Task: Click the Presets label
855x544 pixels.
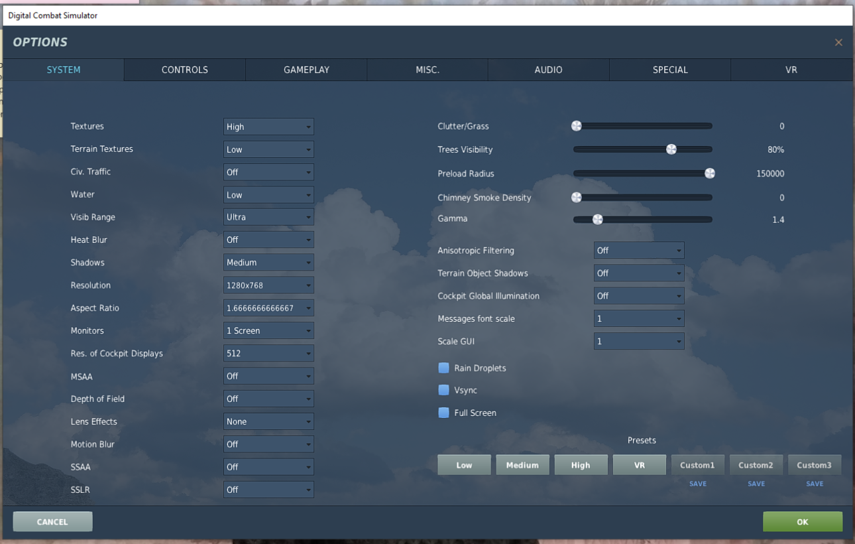Action: pyautogui.click(x=642, y=441)
